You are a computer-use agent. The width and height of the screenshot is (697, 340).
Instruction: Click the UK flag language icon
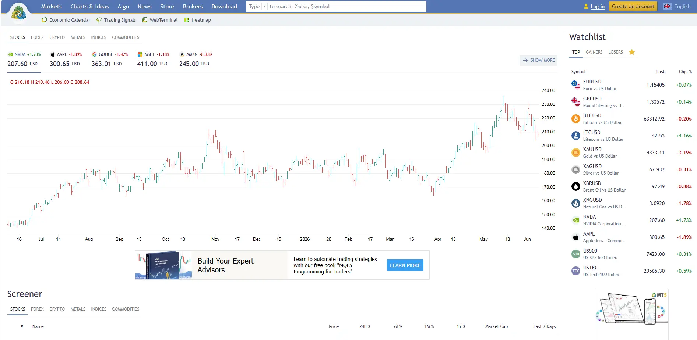click(667, 6)
